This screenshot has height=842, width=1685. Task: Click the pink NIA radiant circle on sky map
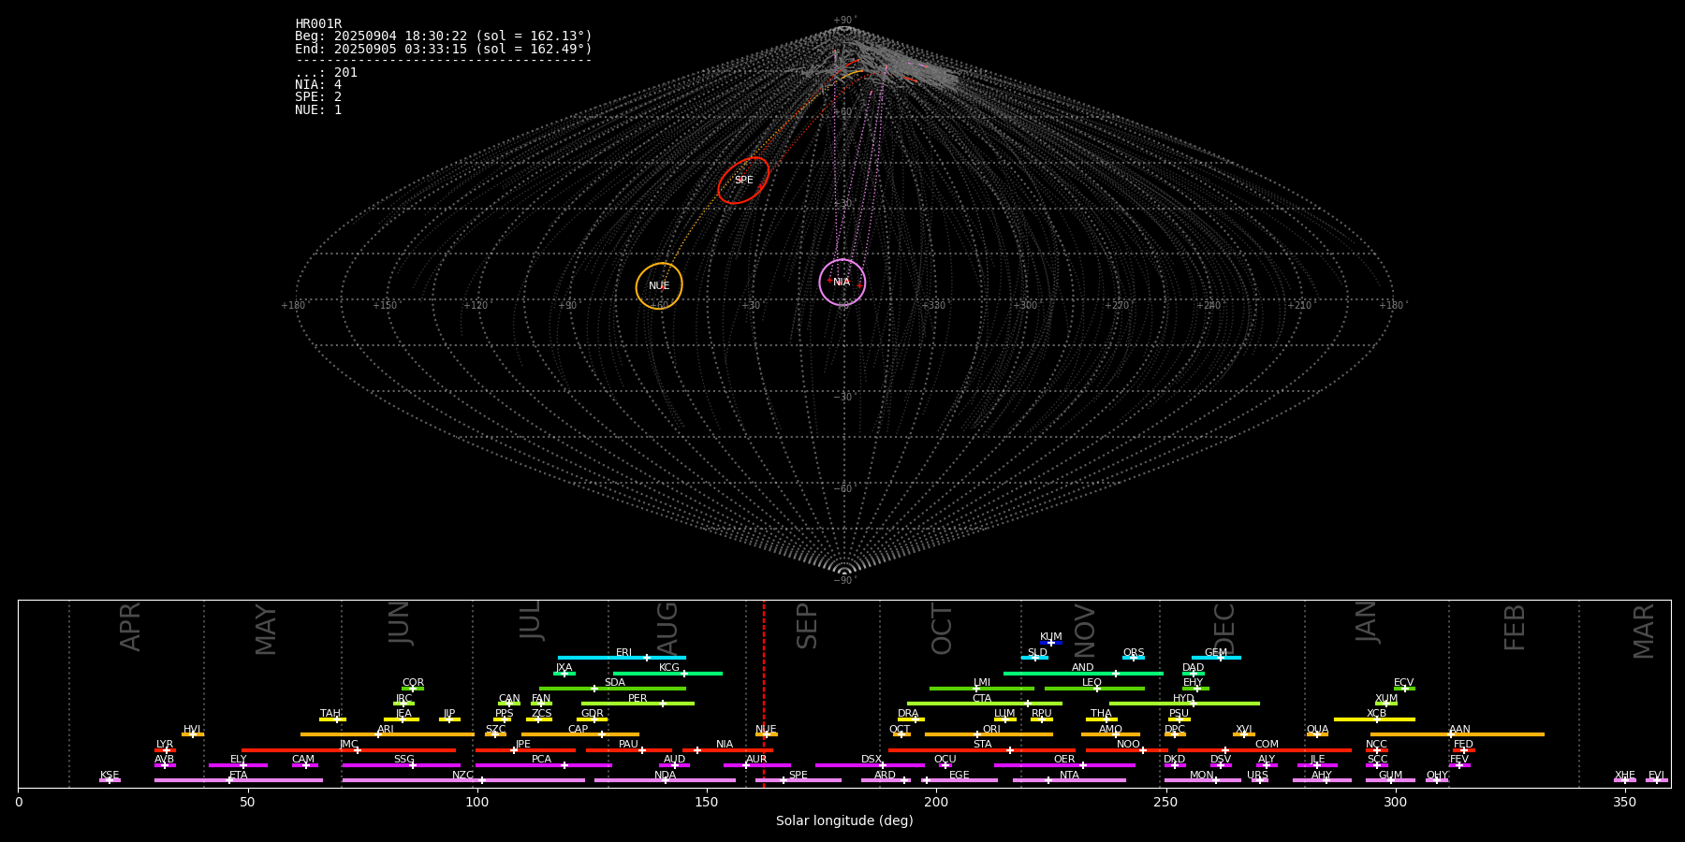point(842,283)
